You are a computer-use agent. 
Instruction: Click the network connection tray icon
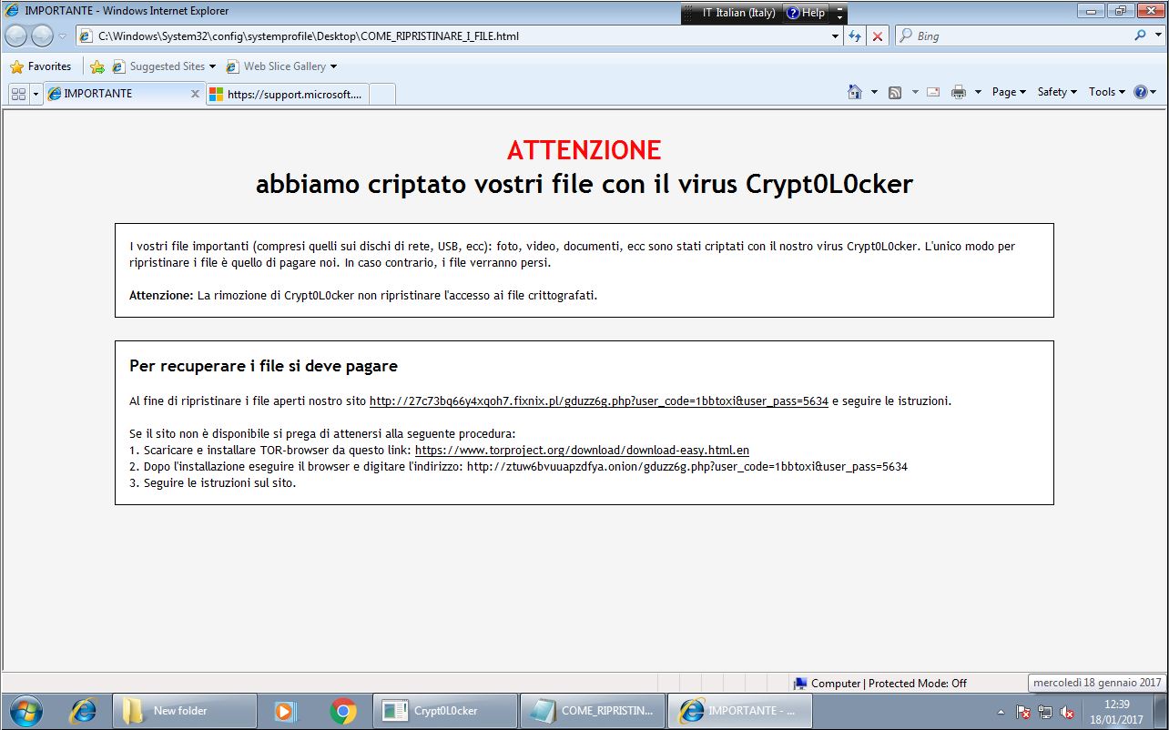[x=1045, y=713]
